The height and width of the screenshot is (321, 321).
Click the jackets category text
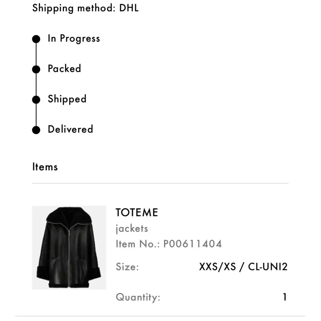[x=132, y=229]
